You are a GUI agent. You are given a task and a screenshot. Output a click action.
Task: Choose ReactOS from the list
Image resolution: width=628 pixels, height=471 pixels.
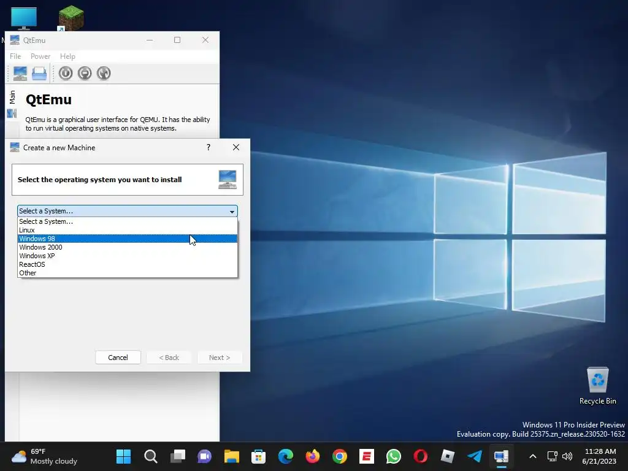[x=128, y=264]
